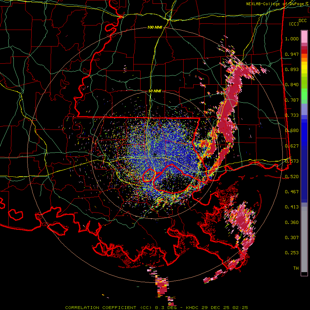Click the 0.413 value on the color scale
Viewport: 310px width, 310px height.
coord(292,207)
